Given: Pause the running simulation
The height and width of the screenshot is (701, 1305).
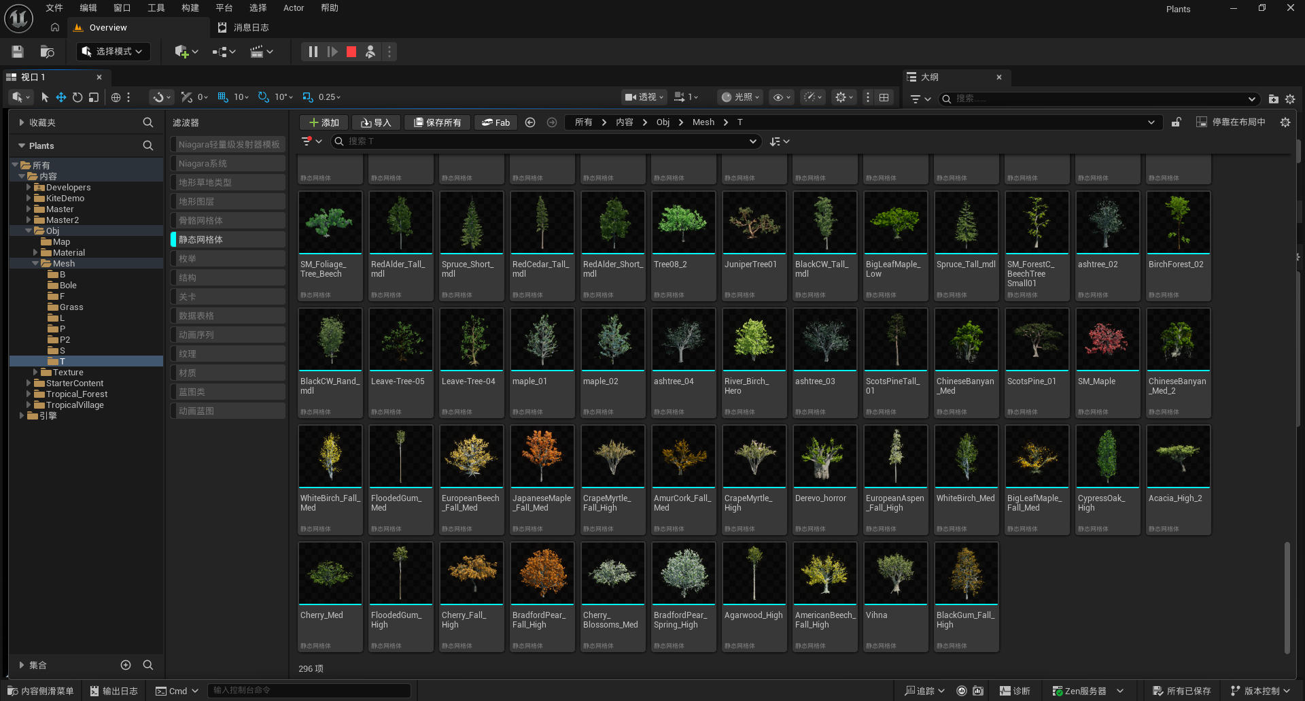Looking at the screenshot, I should [x=313, y=52].
